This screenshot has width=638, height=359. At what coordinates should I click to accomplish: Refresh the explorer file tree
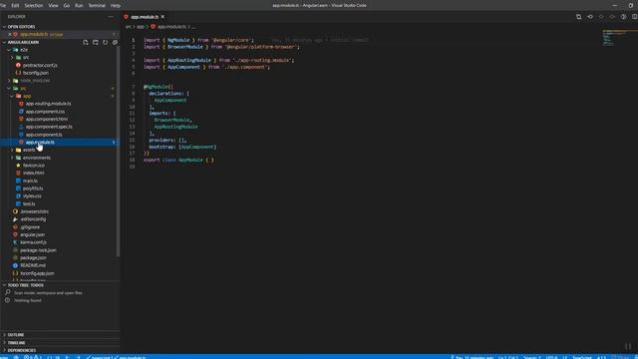tap(105, 42)
